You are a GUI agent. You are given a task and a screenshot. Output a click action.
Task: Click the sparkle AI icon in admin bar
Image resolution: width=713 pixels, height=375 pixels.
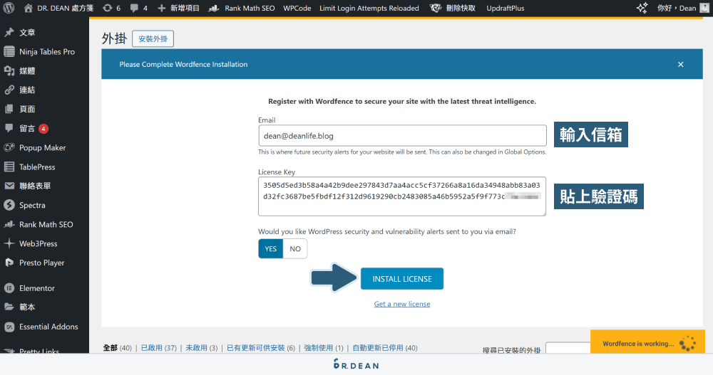(642, 8)
